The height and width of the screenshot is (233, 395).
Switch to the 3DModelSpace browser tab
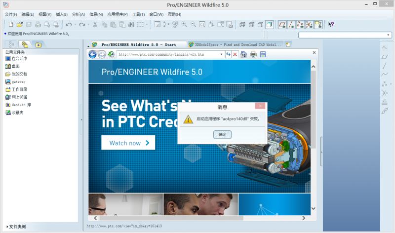click(236, 44)
